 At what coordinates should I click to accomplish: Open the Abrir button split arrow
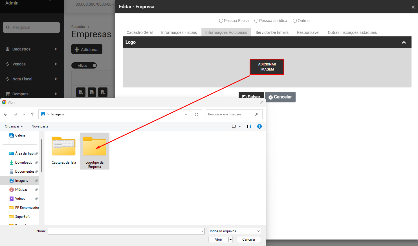point(230,240)
